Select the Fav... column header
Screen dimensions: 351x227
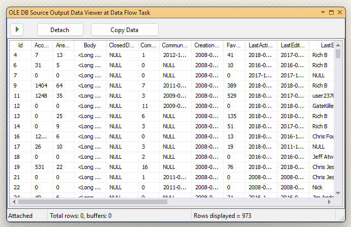coord(234,45)
